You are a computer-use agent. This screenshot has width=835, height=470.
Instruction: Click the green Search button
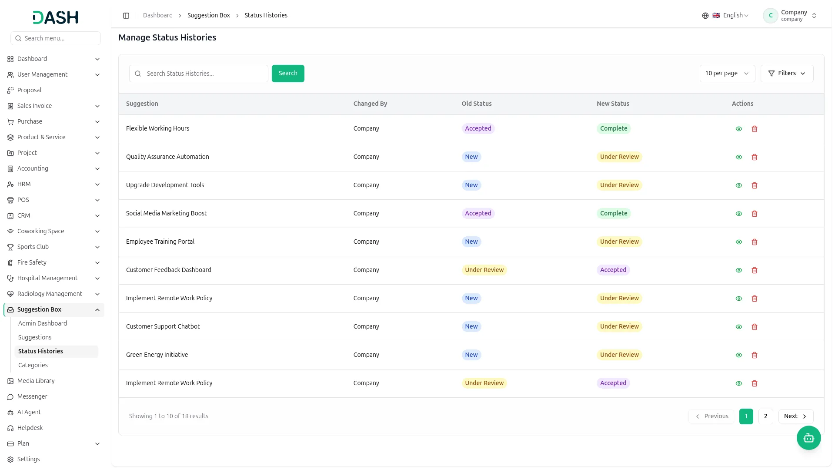[288, 74]
